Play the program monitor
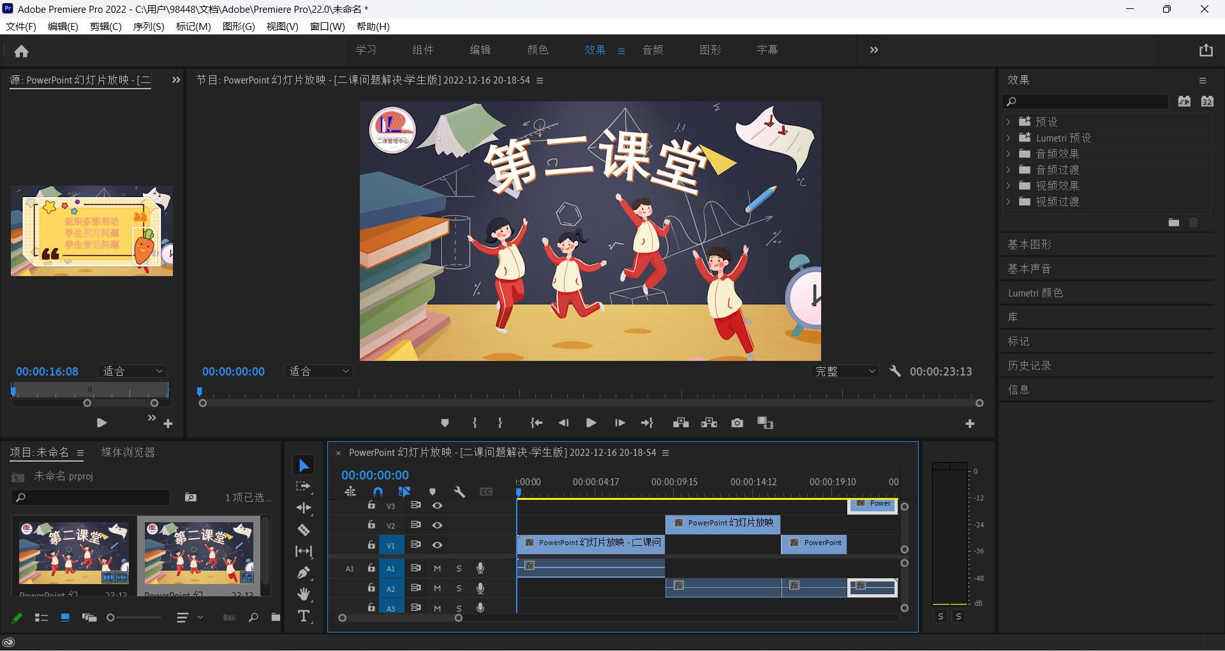The width and height of the screenshot is (1225, 651). click(x=591, y=423)
